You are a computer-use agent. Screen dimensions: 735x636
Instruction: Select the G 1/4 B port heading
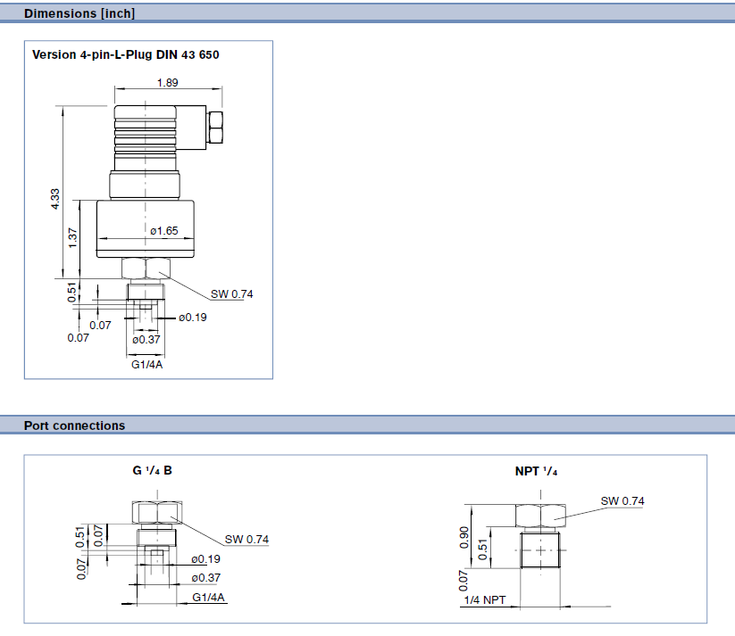click(153, 471)
